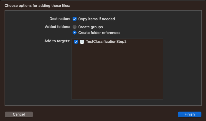Click the "Create folder references" label text
The image size is (206, 121).
[99, 33]
